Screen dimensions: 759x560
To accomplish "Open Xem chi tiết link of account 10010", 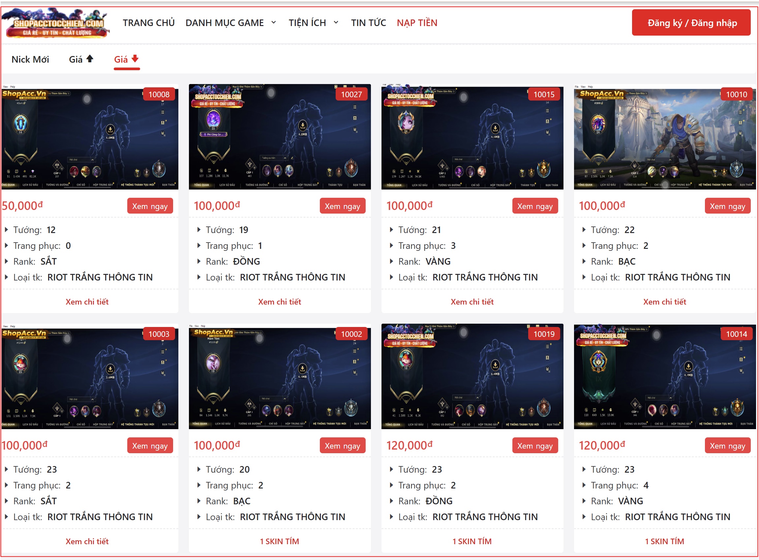I will [665, 302].
